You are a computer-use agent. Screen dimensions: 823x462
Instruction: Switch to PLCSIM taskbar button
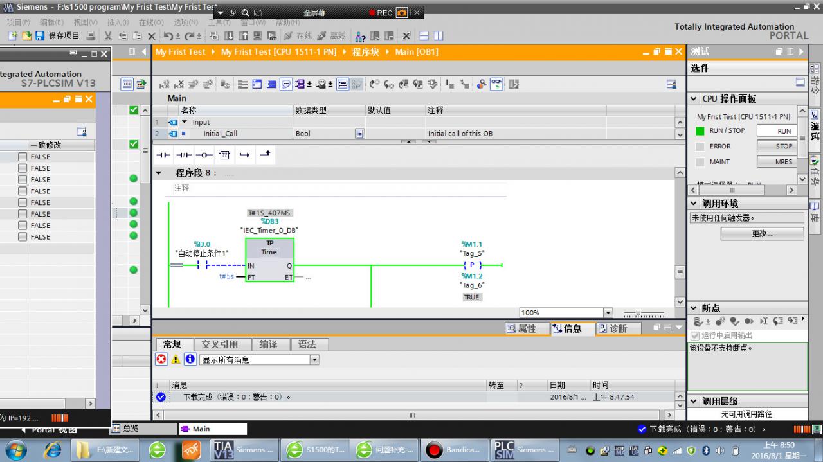(524, 450)
